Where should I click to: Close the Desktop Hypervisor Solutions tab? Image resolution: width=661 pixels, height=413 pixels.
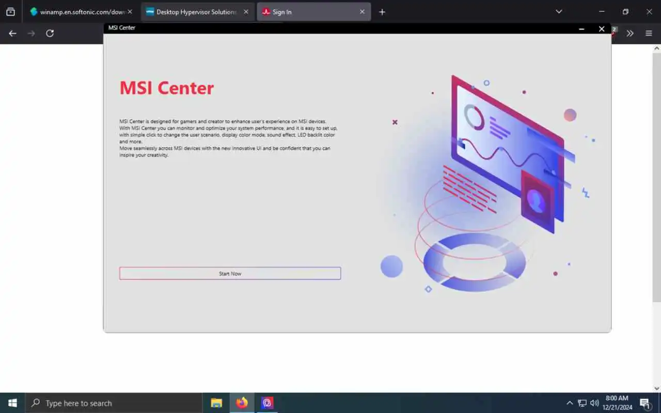(246, 12)
